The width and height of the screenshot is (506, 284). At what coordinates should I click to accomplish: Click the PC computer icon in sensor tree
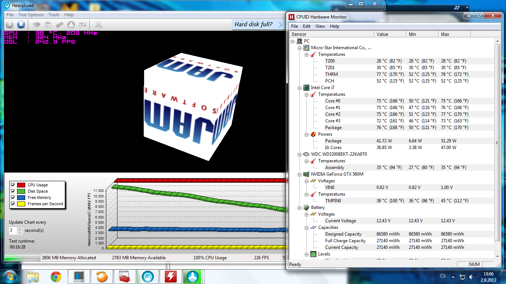[x=299, y=41]
